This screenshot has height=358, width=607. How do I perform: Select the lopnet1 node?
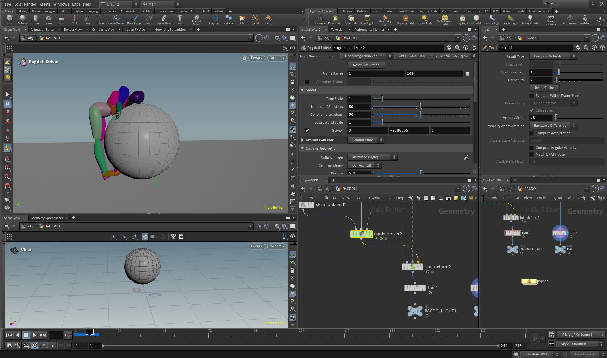pyautogui.click(x=529, y=281)
